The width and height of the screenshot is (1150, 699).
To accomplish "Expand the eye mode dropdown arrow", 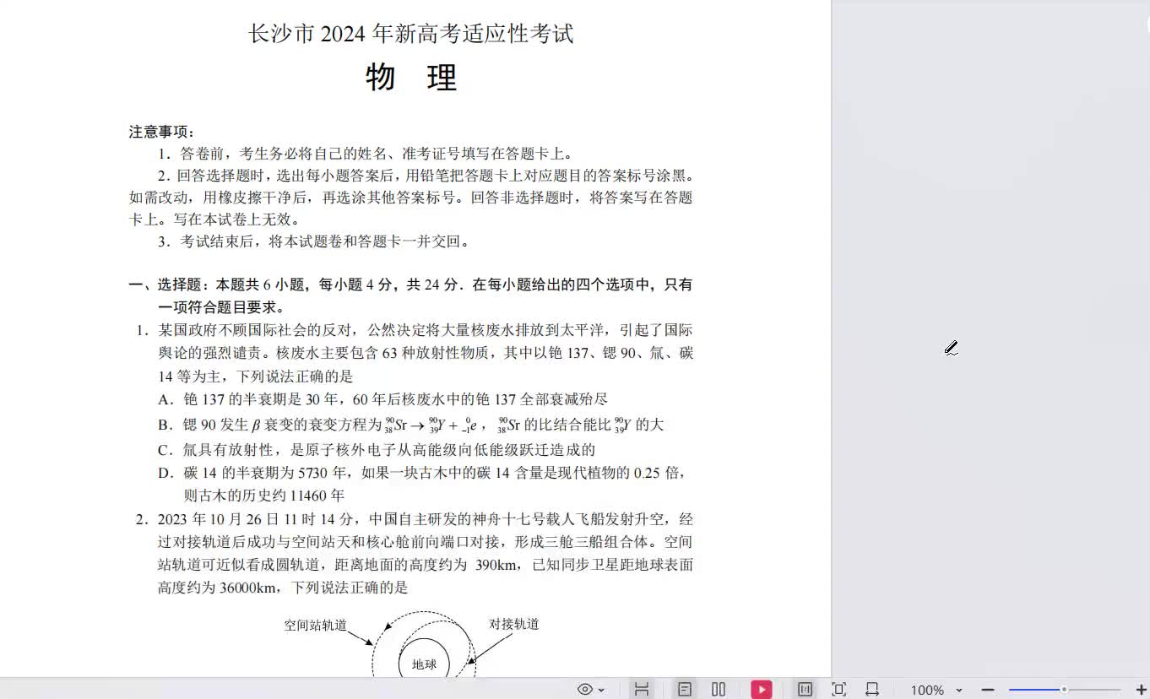I will (x=601, y=691).
